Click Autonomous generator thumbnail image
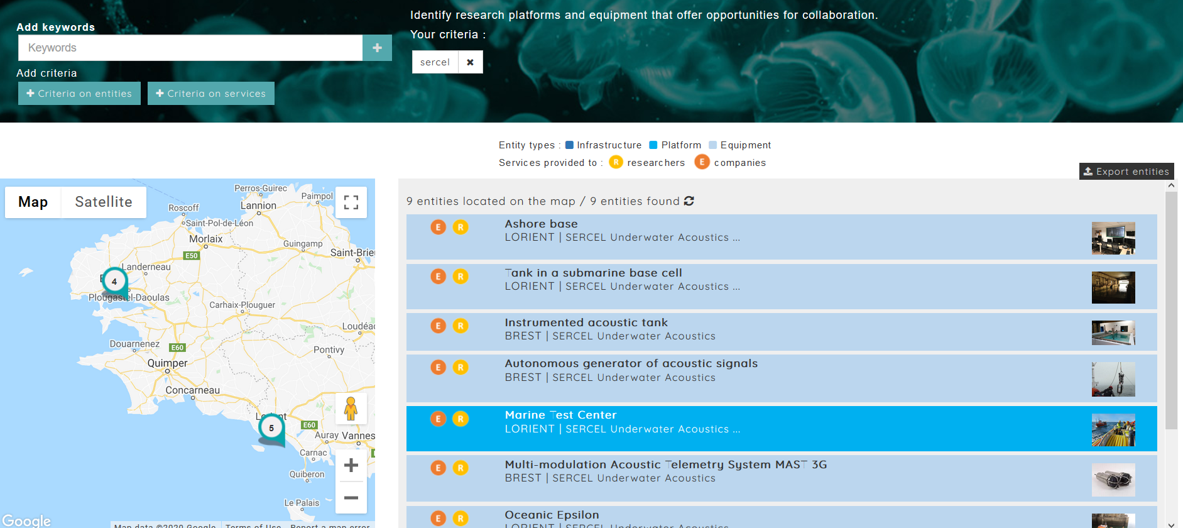 [1113, 379]
